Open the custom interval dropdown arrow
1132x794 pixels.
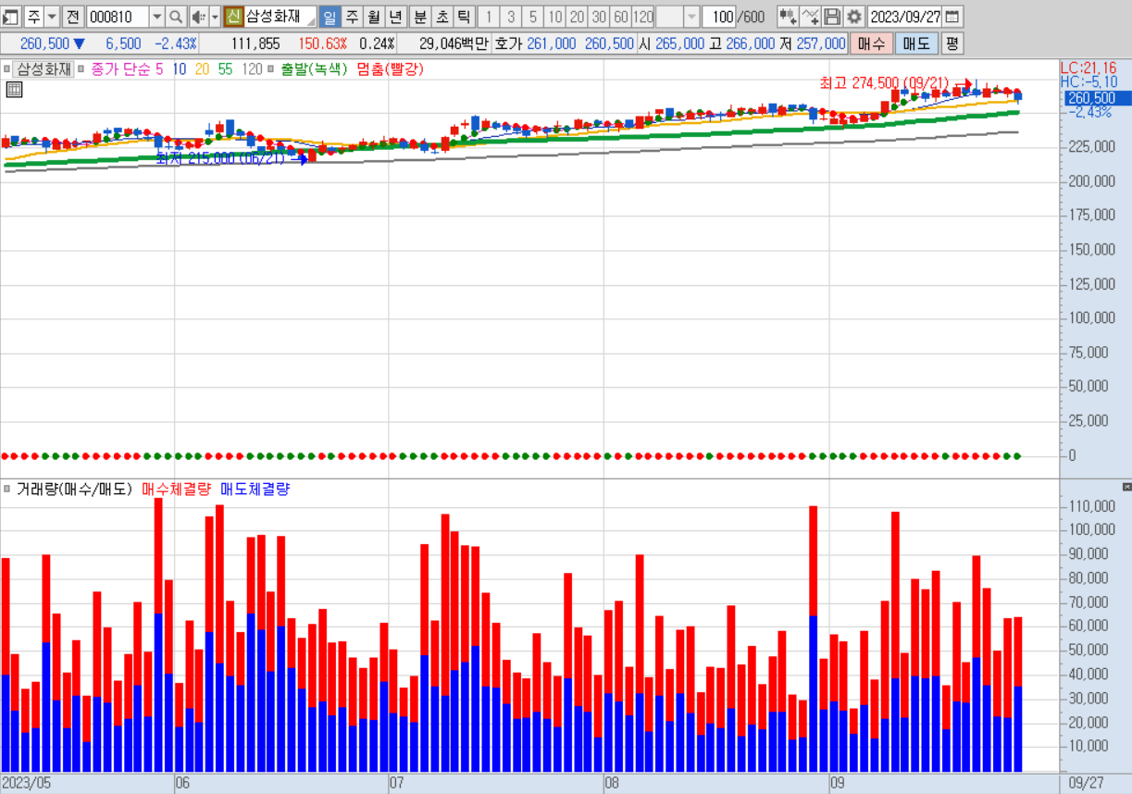(691, 17)
